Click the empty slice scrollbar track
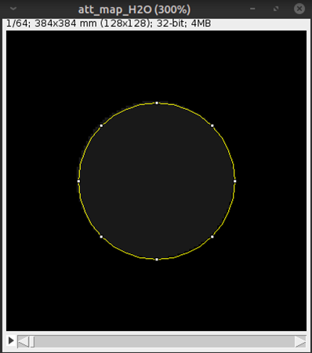Viewport: 312px width, 353px height. (165, 341)
